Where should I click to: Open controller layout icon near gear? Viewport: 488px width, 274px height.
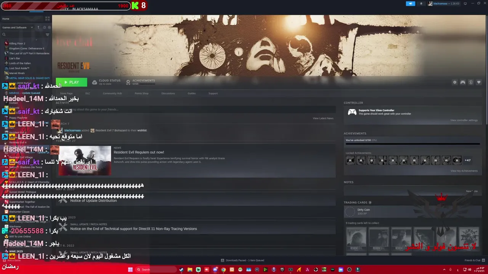[x=462, y=82]
